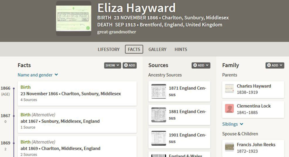Open Eliza Hayward's profile certificate photo

(74, 18)
